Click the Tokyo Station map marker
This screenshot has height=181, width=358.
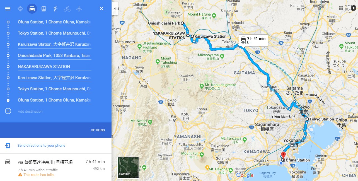tap(307, 119)
